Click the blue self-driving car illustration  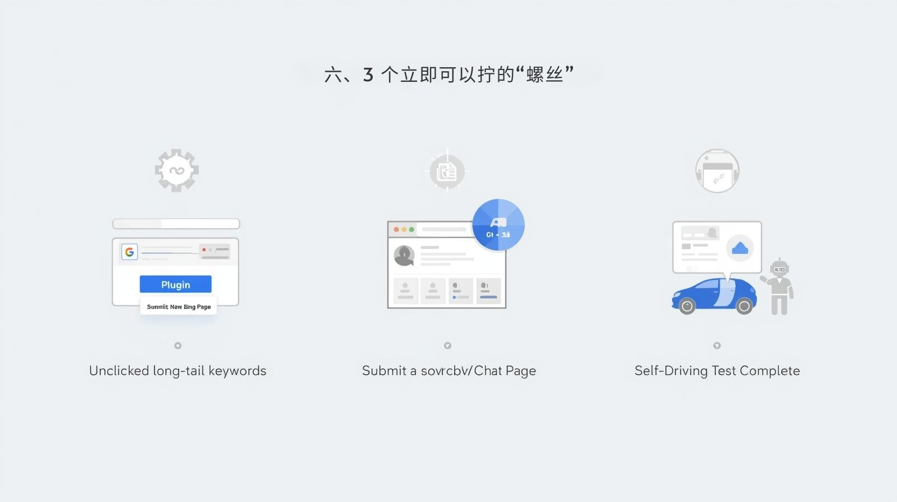click(x=714, y=296)
